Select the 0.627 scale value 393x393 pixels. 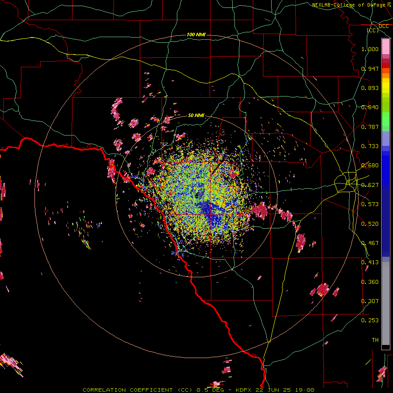pos(370,185)
